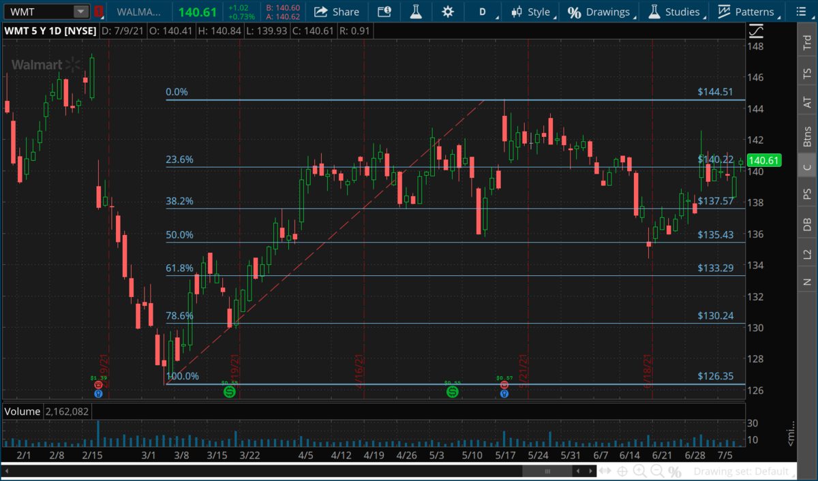Click the Ask price A: 140.62
Image resolution: width=818 pixels, height=481 pixels.
click(283, 16)
